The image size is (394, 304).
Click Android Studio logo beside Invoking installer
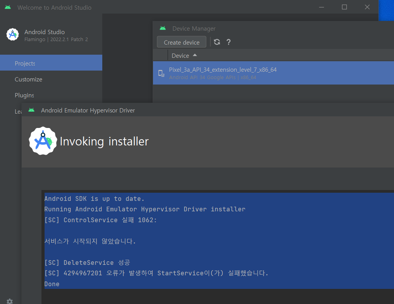tap(43, 141)
